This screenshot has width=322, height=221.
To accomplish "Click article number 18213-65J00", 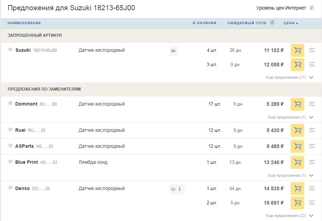I will 45,50.
